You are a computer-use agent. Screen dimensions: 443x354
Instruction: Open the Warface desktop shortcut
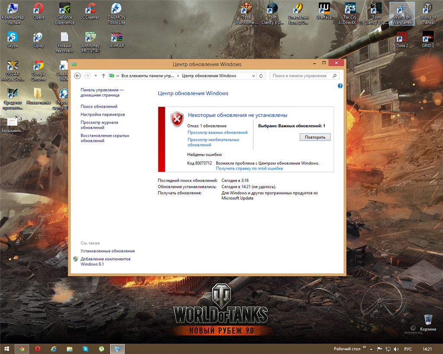coord(324,12)
